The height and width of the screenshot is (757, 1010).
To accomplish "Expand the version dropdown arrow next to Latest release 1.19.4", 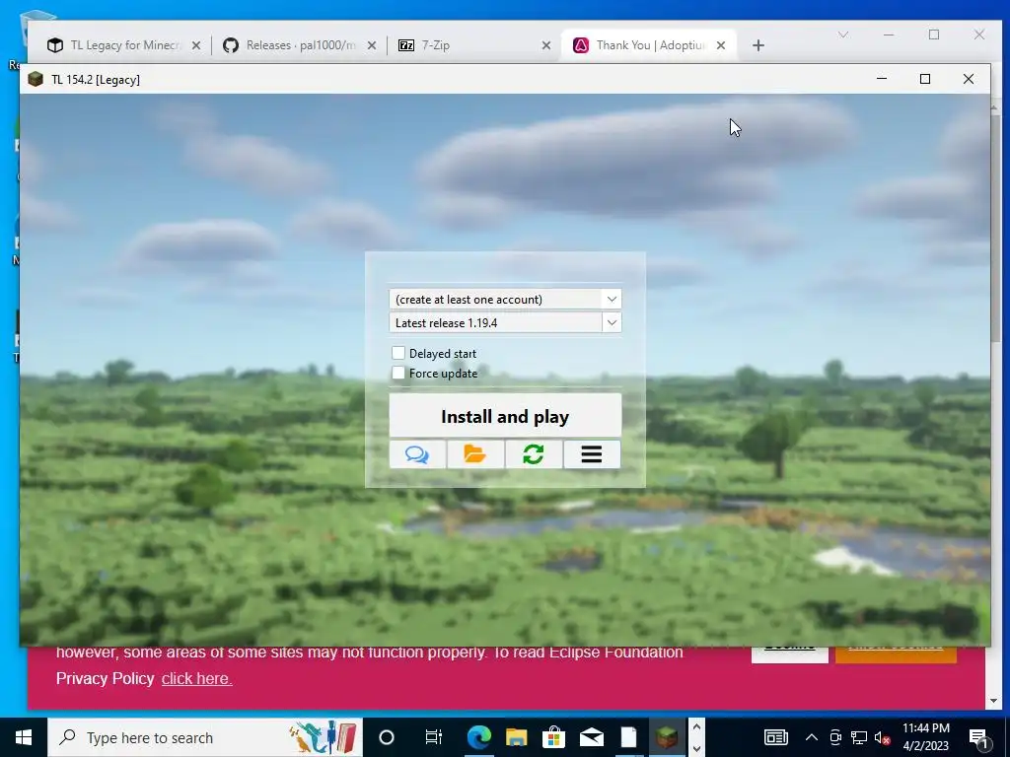I will [x=612, y=322].
